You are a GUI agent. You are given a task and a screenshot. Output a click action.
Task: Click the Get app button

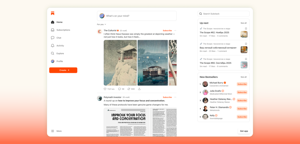point(244,131)
